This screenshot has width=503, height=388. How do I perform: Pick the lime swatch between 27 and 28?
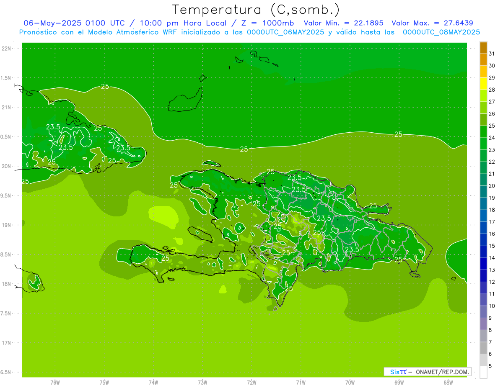[x=483, y=95]
